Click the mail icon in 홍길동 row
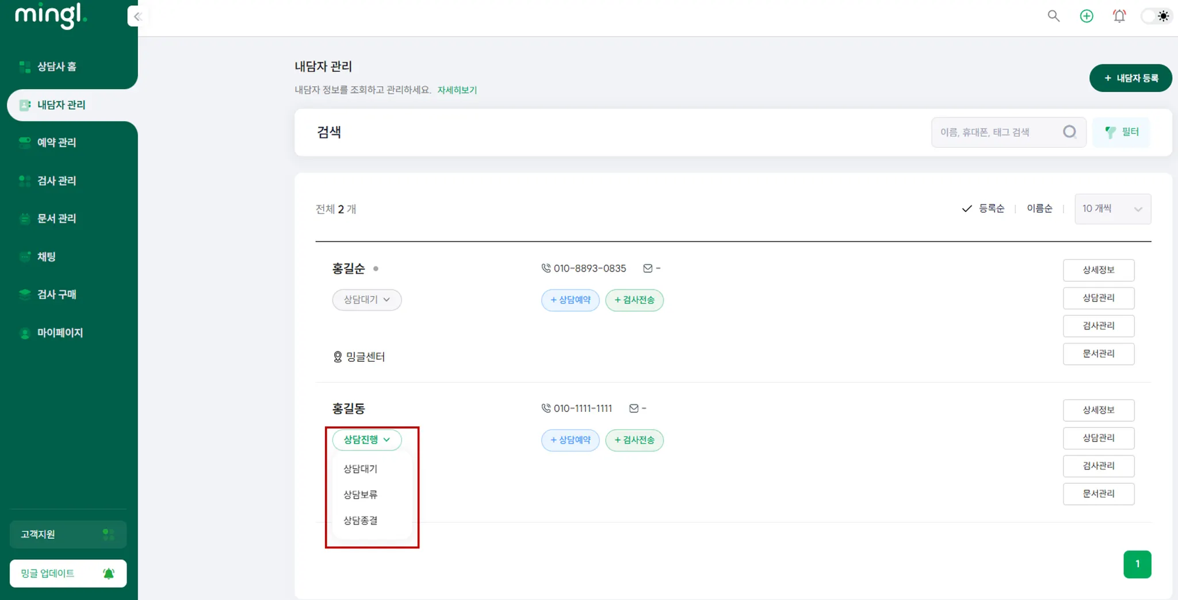Screen dimensions: 1178x600 point(634,408)
